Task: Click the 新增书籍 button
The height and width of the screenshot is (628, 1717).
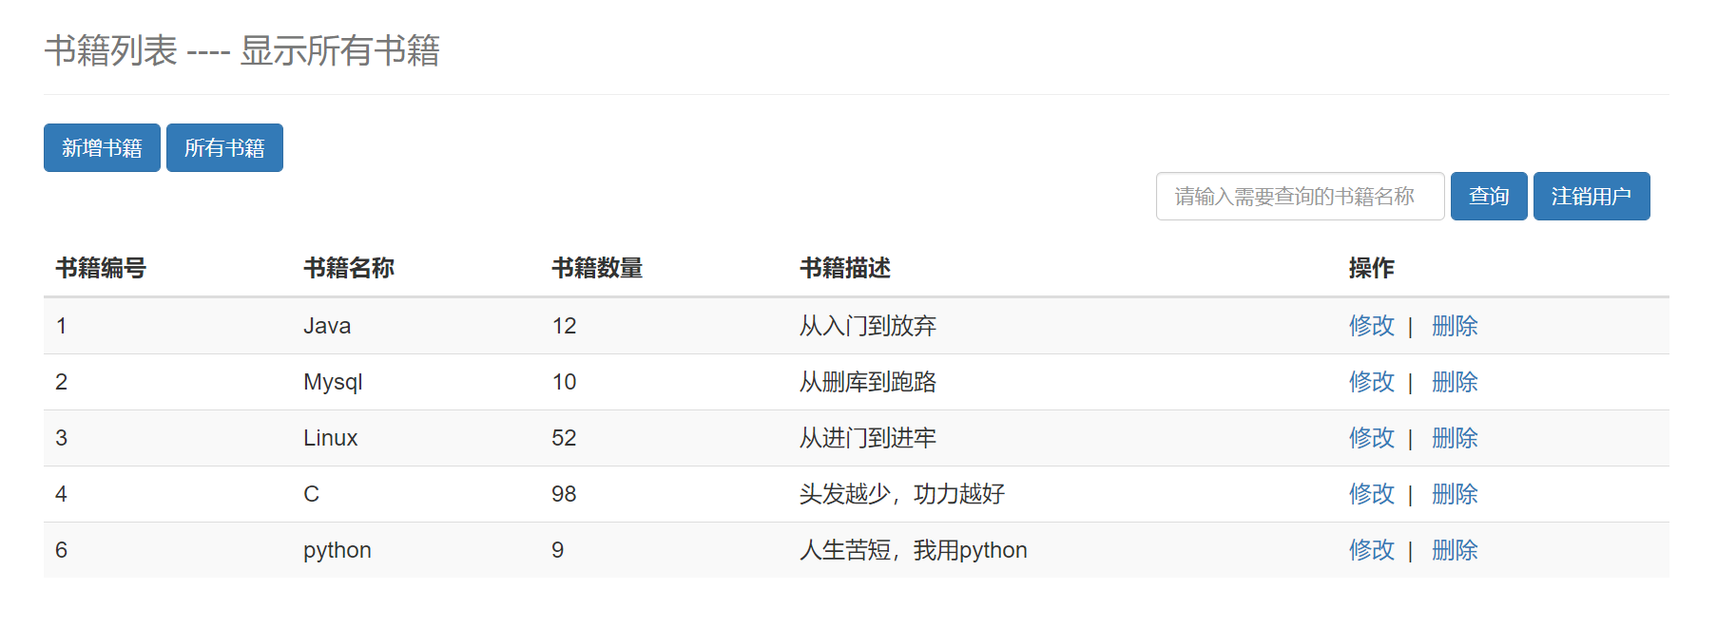Action: click(x=102, y=147)
